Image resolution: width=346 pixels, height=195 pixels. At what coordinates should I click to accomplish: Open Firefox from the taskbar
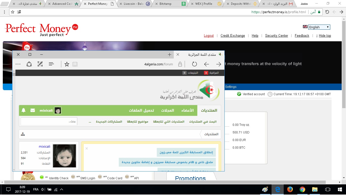pos(290,189)
